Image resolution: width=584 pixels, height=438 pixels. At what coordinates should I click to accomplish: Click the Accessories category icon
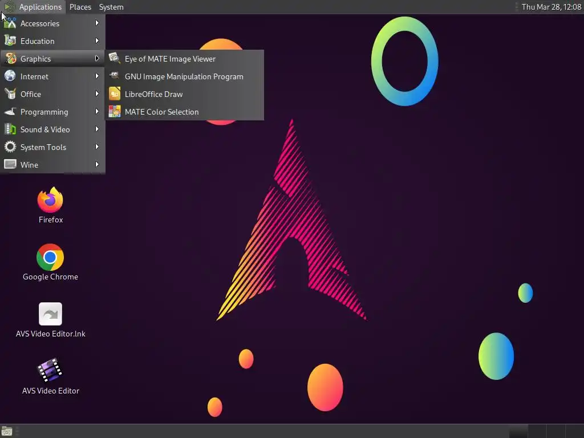pyautogui.click(x=10, y=23)
